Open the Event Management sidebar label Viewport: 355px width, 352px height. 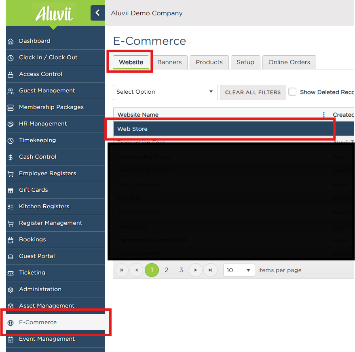tap(47, 339)
